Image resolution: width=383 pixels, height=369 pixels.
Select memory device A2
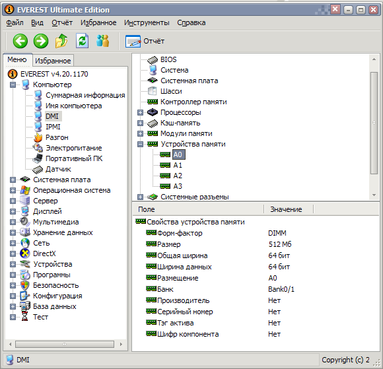tap(178, 176)
